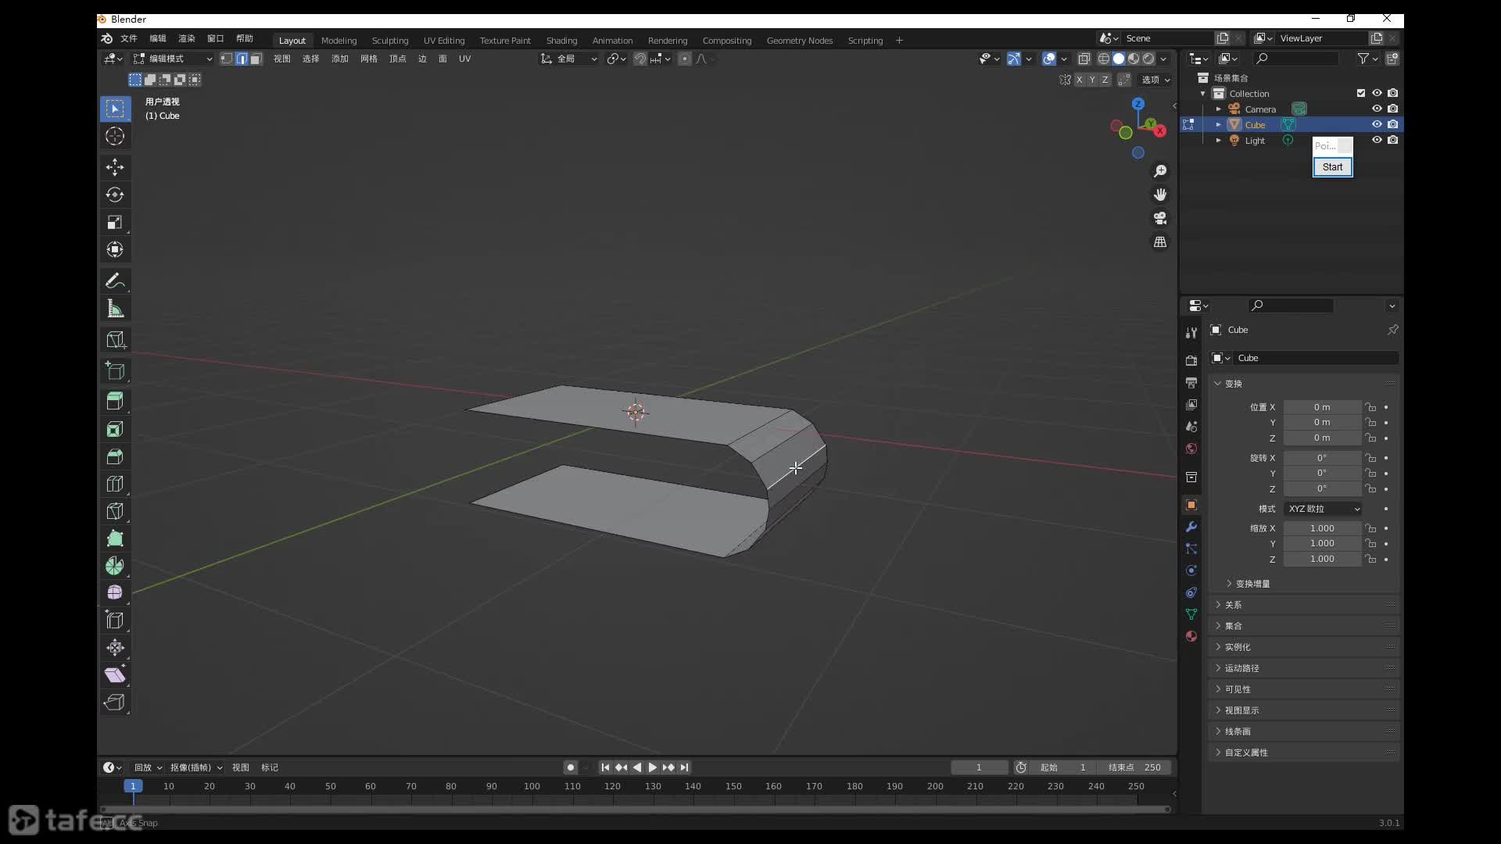Toggle proportional editing

tap(685, 59)
